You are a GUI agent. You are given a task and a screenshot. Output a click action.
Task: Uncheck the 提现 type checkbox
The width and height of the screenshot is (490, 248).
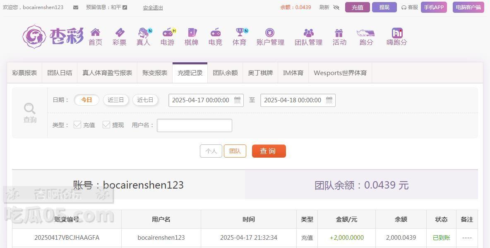pos(106,125)
